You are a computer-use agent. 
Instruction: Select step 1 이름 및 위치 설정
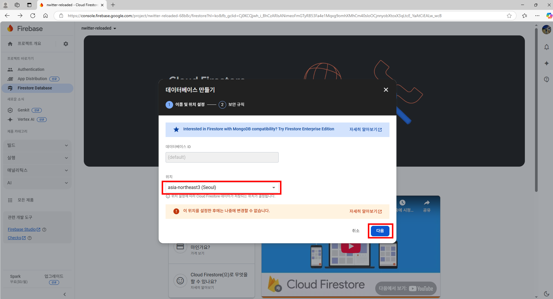point(185,105)
